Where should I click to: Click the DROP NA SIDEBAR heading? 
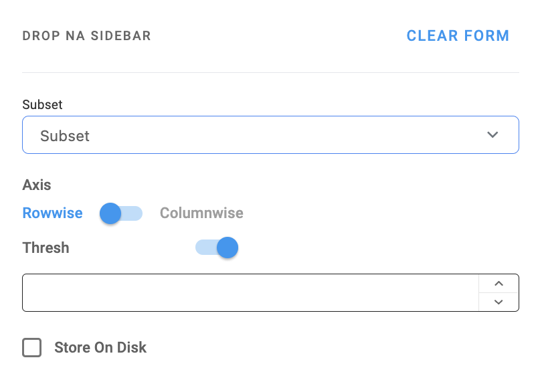click(86, 36)
